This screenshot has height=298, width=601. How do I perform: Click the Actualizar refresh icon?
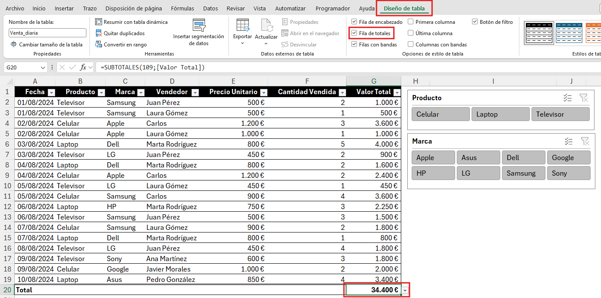click(266, 25)
